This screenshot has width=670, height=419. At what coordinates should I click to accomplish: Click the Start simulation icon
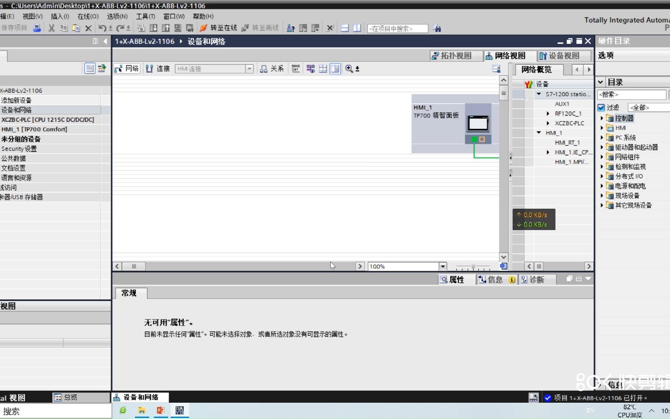point(178,28)
